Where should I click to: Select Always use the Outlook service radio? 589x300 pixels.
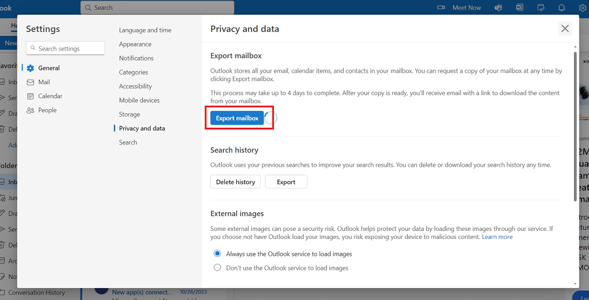(x=217, y=254)
